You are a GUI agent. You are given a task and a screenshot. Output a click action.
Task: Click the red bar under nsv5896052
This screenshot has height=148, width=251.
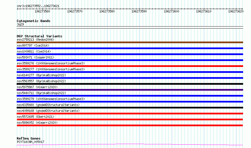pyautogui.click(x=130, y=125)
